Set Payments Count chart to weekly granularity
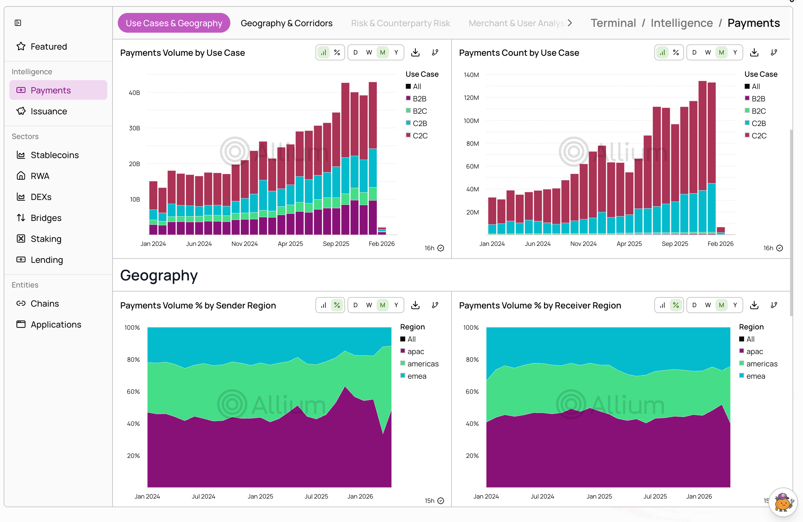 [707, 53]
